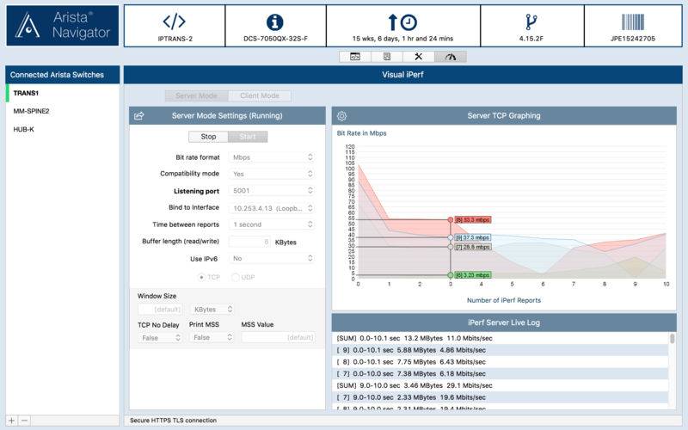Select the UDP radio button
The height and width of the screenshot is (430, 688).
[x=235, y=277]
